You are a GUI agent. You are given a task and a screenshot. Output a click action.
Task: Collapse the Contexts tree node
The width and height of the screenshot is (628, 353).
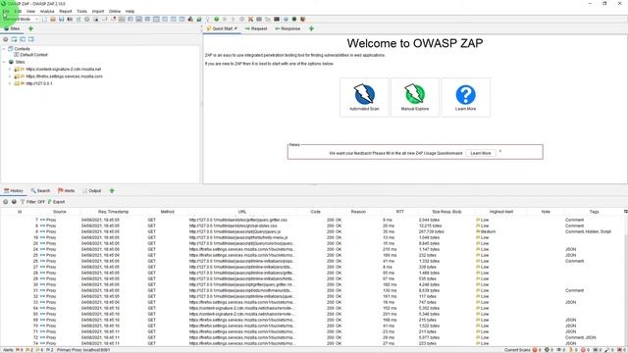pyautogui.click(x=4, y=49)
